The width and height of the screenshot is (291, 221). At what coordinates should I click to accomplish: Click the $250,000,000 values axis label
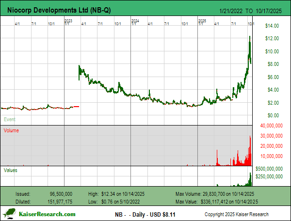(x=269, y=176)
